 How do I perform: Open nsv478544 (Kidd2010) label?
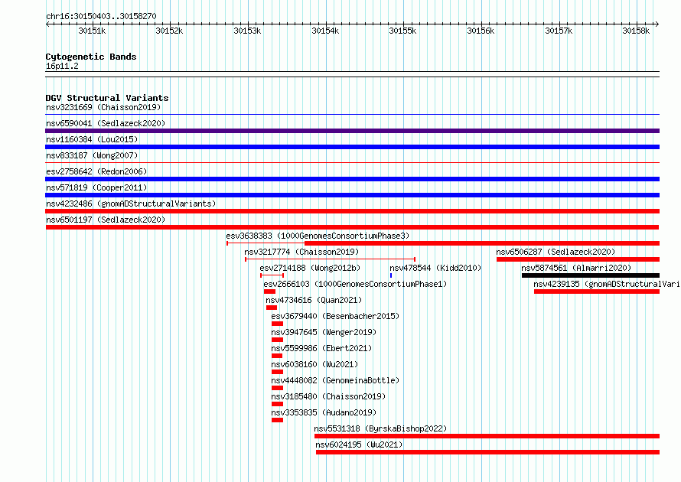pos(435,268)
